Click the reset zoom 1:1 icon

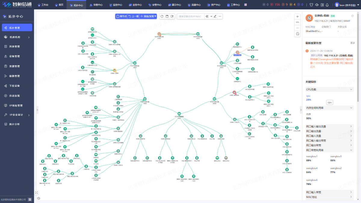[298, 34]
